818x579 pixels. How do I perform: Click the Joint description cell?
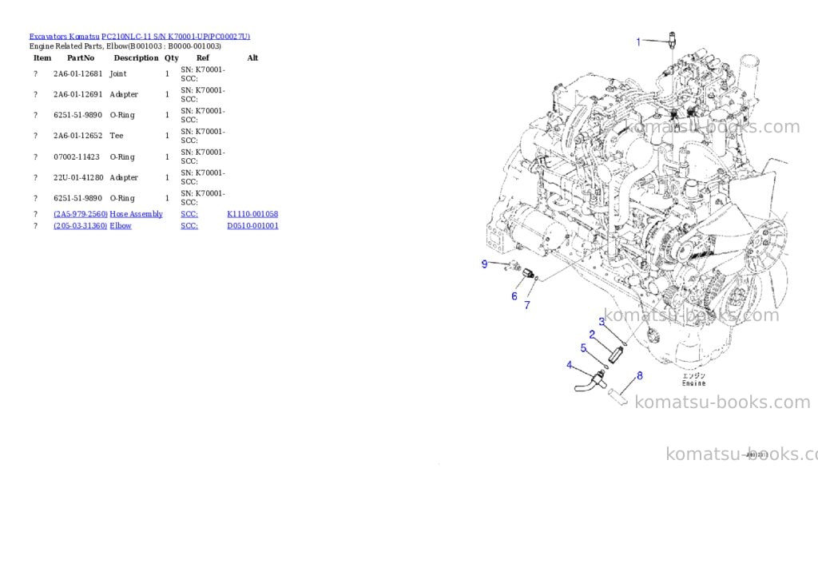(x=118, y=74)
